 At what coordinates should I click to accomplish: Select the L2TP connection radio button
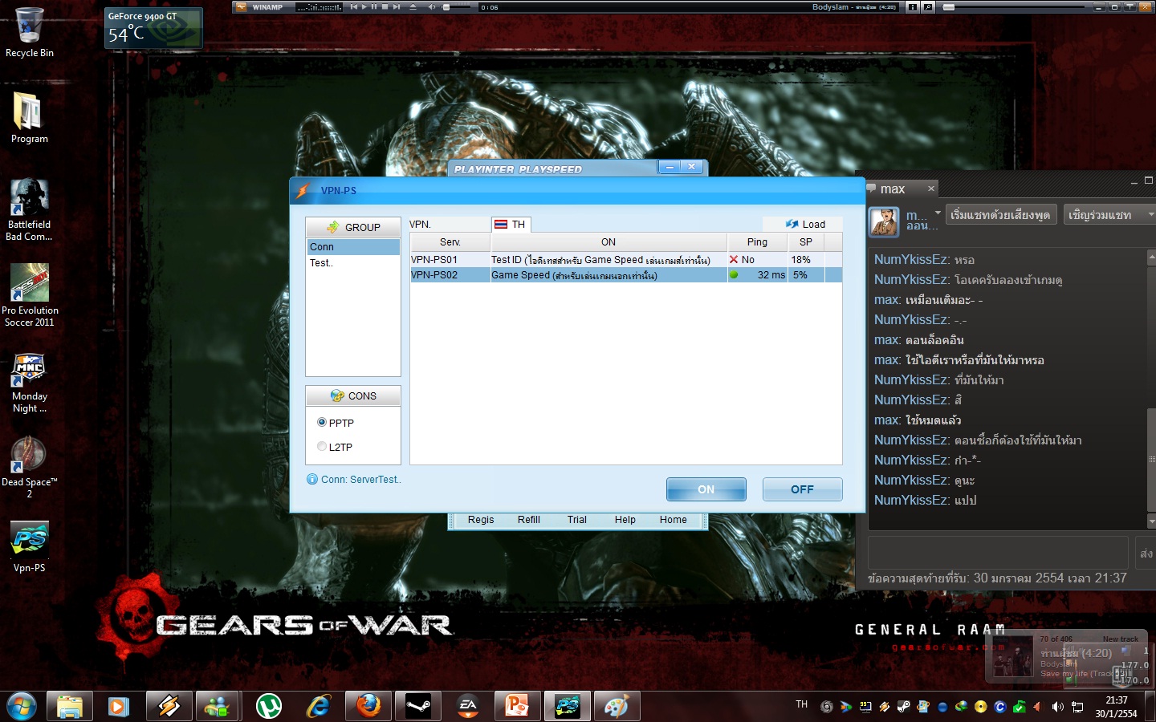322,446
